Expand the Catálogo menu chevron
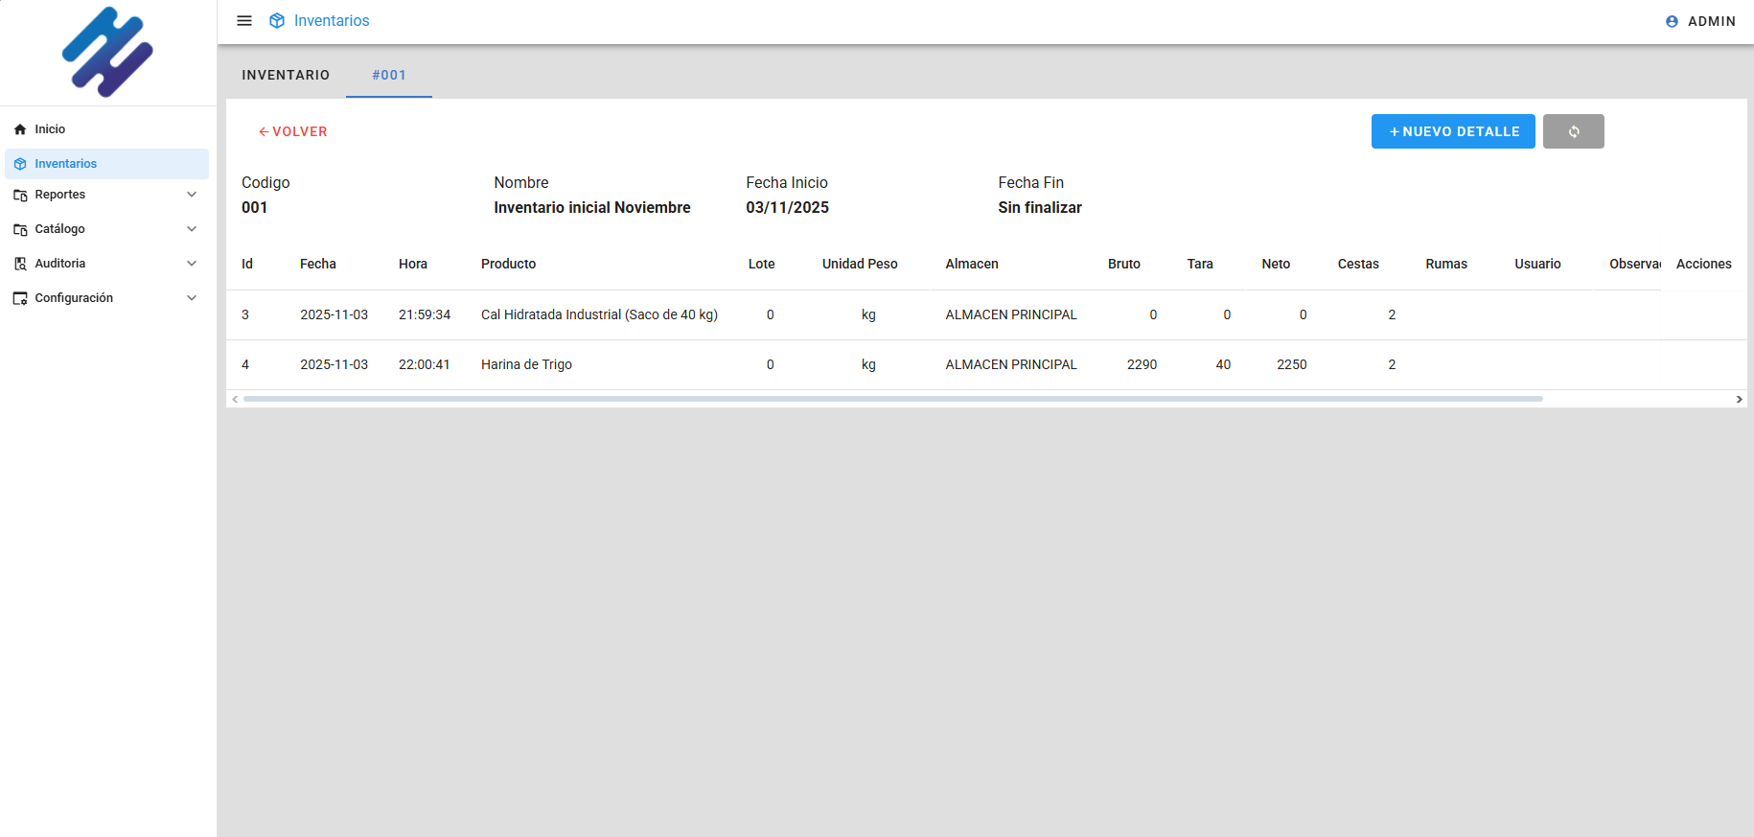Screen dimensions: 1754x837 (x=192, y=229)
